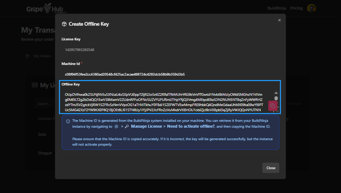Click the My Licenses section icon
This screenshot has width=341, height=193.
point(35,85)
